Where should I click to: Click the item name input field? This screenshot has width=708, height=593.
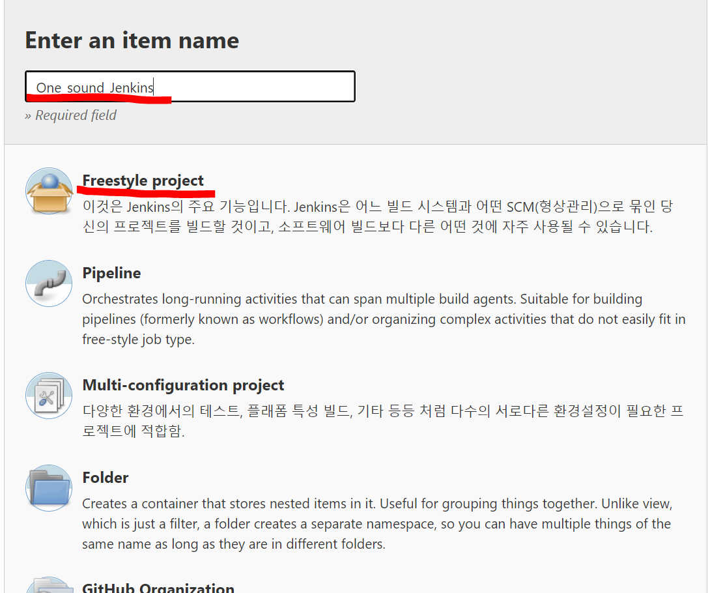[x=190, y=86]
